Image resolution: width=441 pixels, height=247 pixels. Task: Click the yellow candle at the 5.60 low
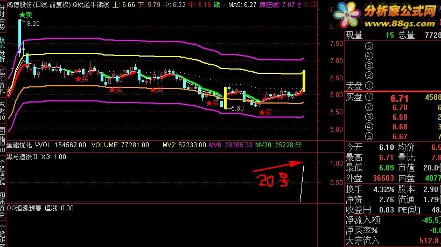225,98
